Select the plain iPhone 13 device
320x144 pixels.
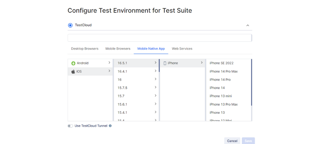(228, 113)
